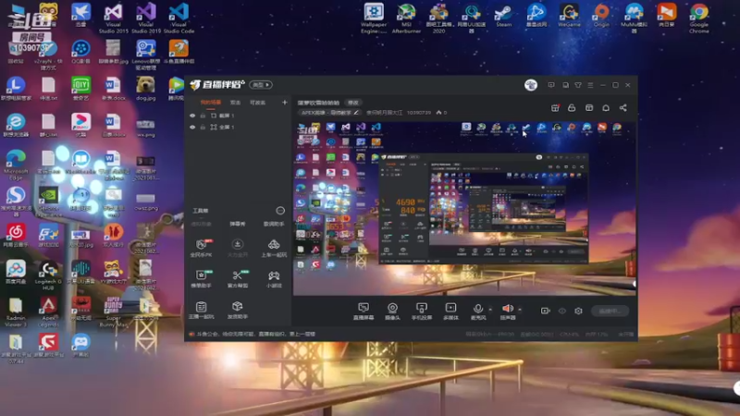Switch to the orange first scene tab
The width and height of the screenshot is (740, 416).
(211, 103)
